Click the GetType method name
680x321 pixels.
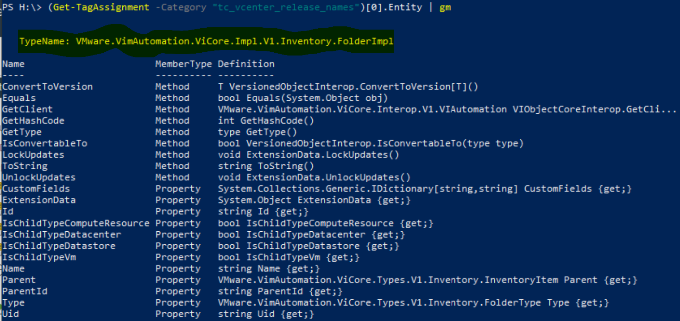[x=22, y=132]
